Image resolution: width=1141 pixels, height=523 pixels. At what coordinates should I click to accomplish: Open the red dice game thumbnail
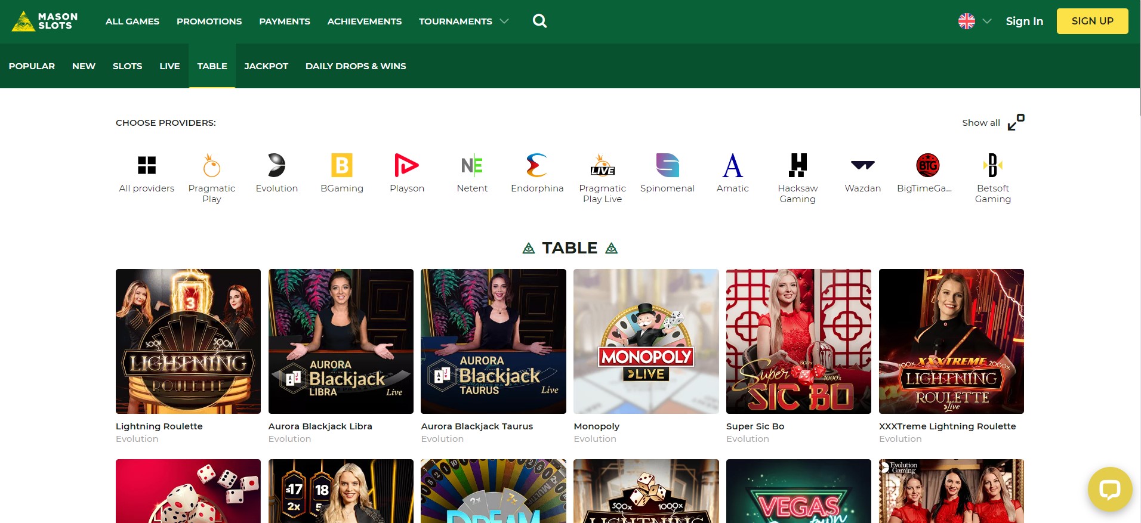pos(188,491)
